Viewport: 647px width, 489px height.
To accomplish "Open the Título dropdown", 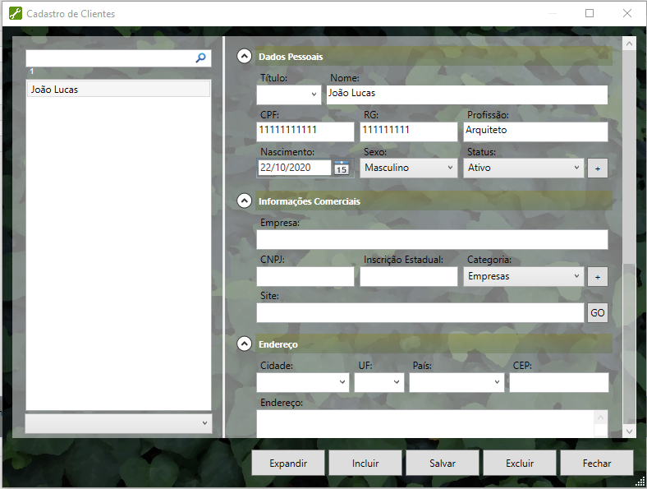I will click(x=289, y=95).
